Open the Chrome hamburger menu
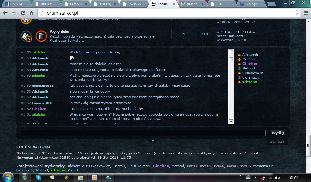The height and width of the screenshot is (182, 311). coord(306,13)
